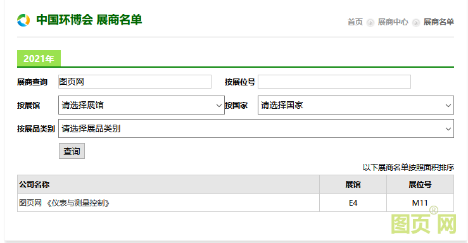
Task: Click the 按展馆 field label
Action: pos(28,106)
